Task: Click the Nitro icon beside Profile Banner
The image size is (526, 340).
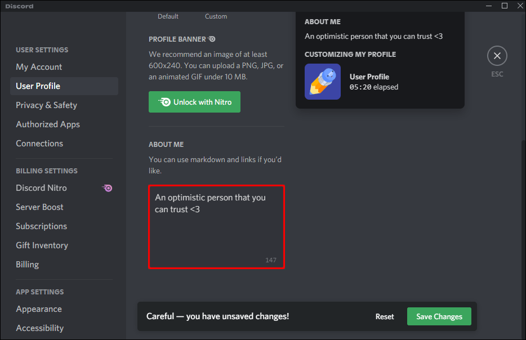Action: click(x=212, y=39)
